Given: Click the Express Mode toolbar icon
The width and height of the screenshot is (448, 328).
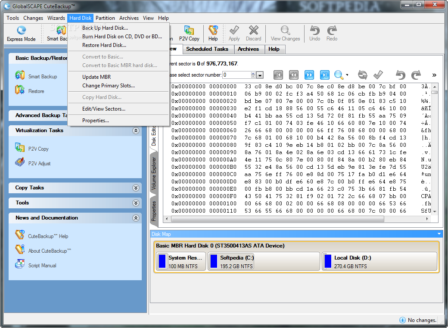Looking at the screenshot, I should [21, 34].
